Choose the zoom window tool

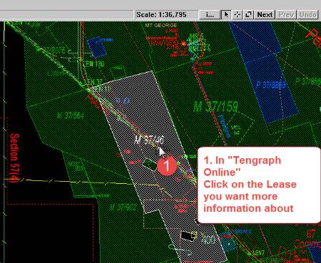(x=248, y=15)
